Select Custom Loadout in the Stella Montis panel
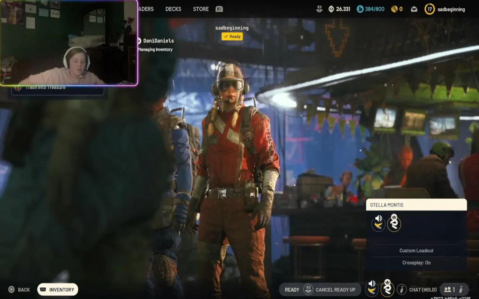Viewport: 479px width, 299px height. point(416,250)
